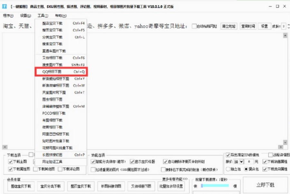Open the 工具(T) menu
This screenshot has width=290, height=194.
(43, 15)
